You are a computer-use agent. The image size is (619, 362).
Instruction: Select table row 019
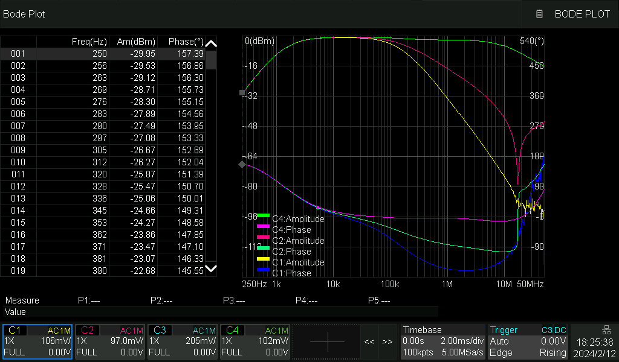[103, 271]
